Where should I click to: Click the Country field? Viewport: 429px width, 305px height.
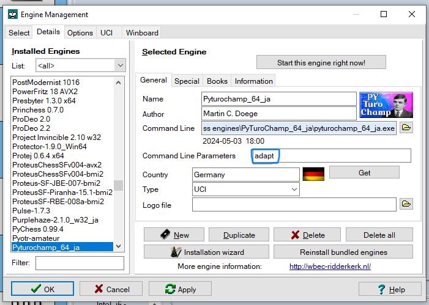pos(245,174)
